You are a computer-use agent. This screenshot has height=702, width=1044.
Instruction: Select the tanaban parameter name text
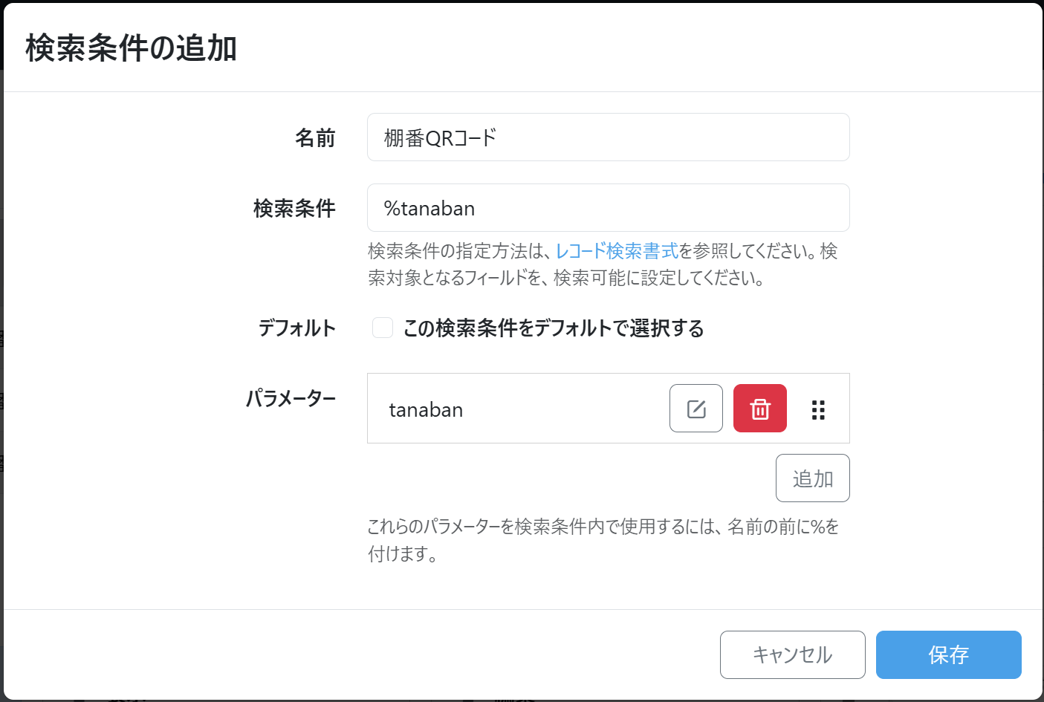click(426, 410)
